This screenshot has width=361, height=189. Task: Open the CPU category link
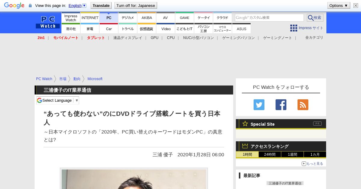point(171,38)
